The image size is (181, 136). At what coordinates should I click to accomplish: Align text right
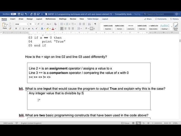69,28
